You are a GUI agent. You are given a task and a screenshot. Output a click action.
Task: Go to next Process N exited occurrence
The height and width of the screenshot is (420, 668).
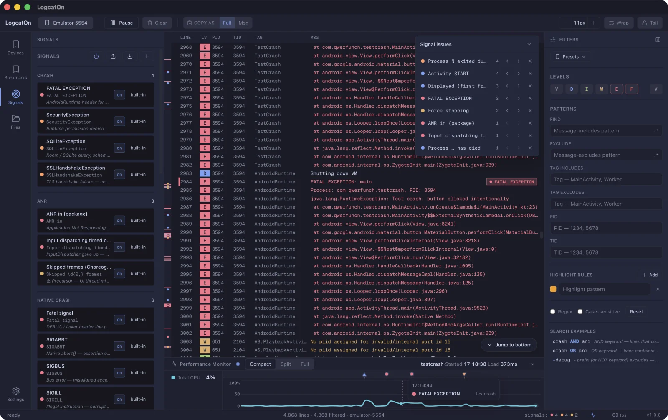[519, 61]
